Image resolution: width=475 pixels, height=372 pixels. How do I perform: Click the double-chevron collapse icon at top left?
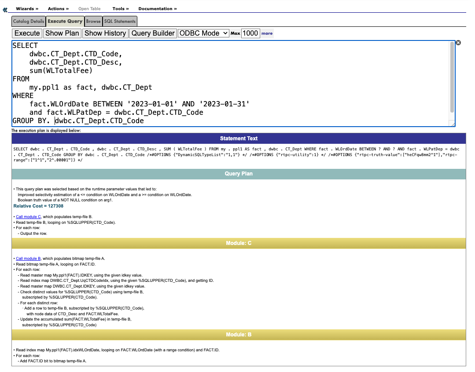pyautogui.click(x=5, y=9)
